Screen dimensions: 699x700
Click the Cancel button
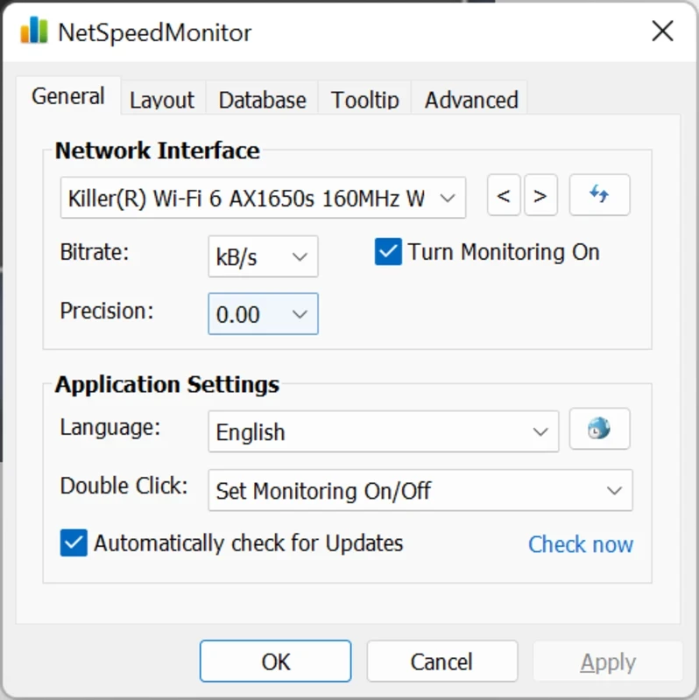441,661
